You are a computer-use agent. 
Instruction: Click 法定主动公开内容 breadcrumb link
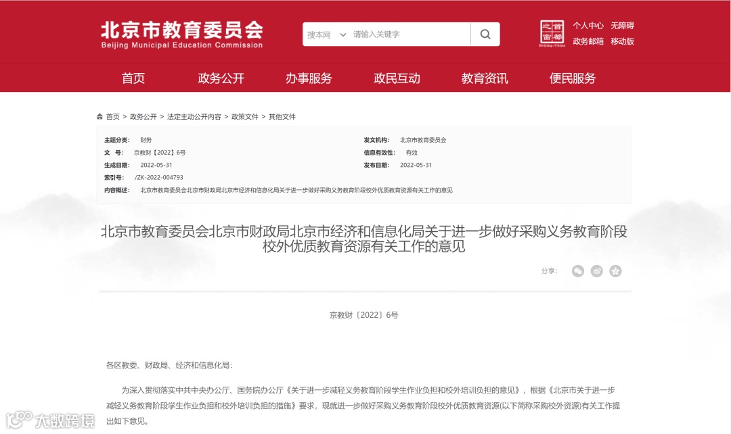194,116
